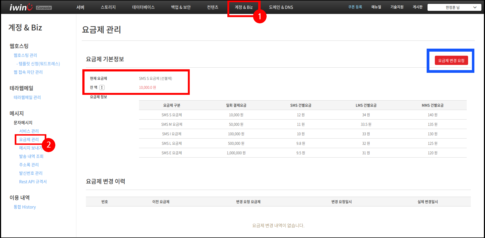Screen dimensions: 485x238
Task: Click the iwin Console logo
Action: click(31, 7)
